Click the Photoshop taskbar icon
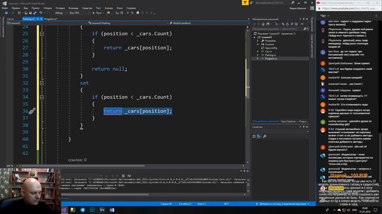Image resolution: width=382 pixels, height=214 pixels. (x=93, y=210)
